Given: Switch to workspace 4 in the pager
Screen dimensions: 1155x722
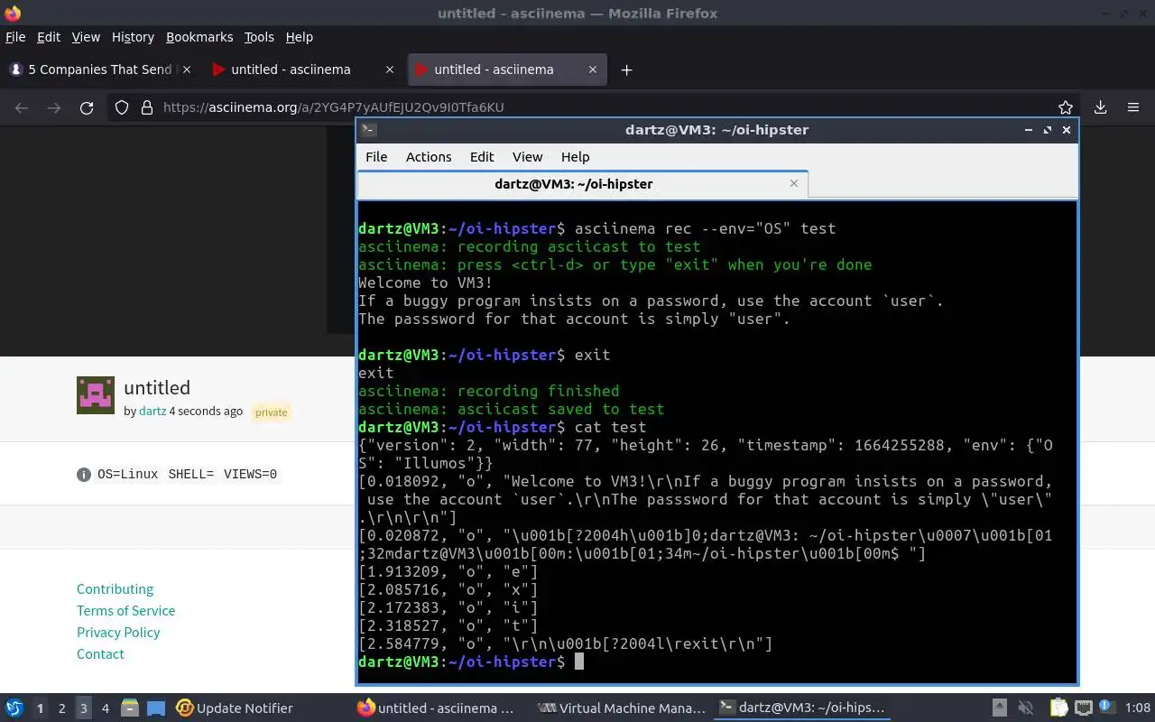Looking at the screenshot, I should click(x=106, y=708).
